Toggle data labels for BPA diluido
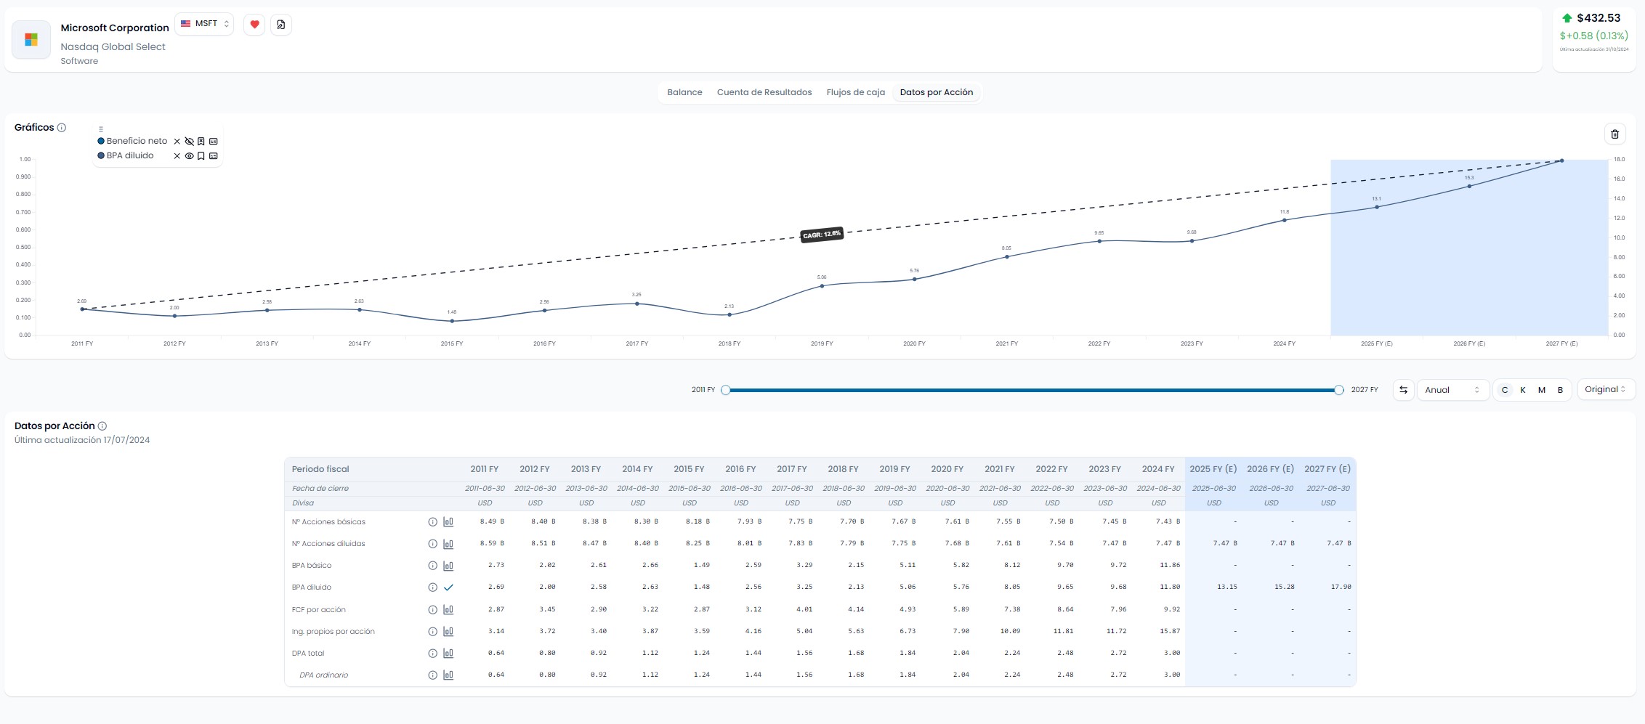Viewport: 1645px width, 724px height. pos(214,156)
